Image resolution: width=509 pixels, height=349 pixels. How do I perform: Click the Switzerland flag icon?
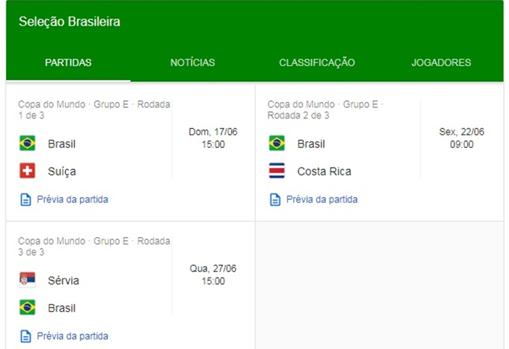27,171
